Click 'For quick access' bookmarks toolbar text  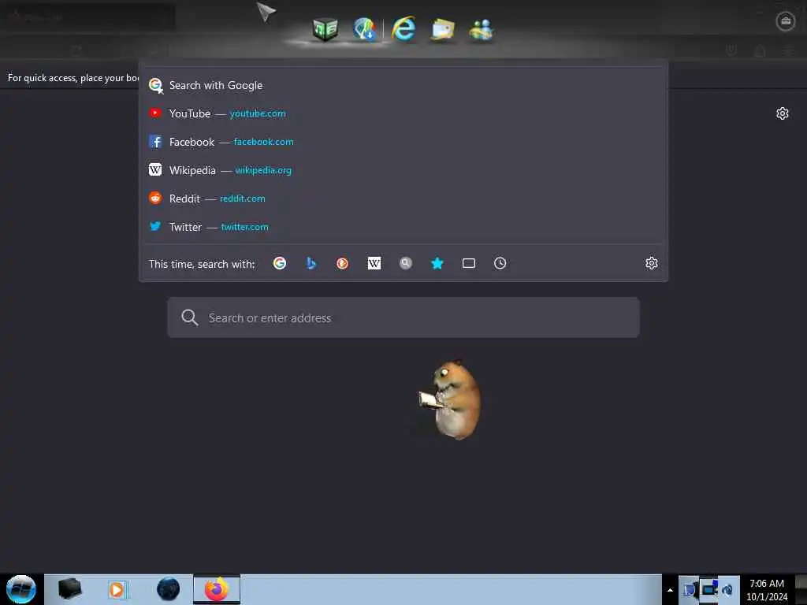pos(73,78)
